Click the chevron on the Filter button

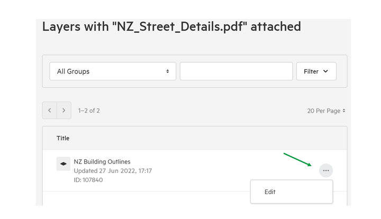tap(325, 71)
